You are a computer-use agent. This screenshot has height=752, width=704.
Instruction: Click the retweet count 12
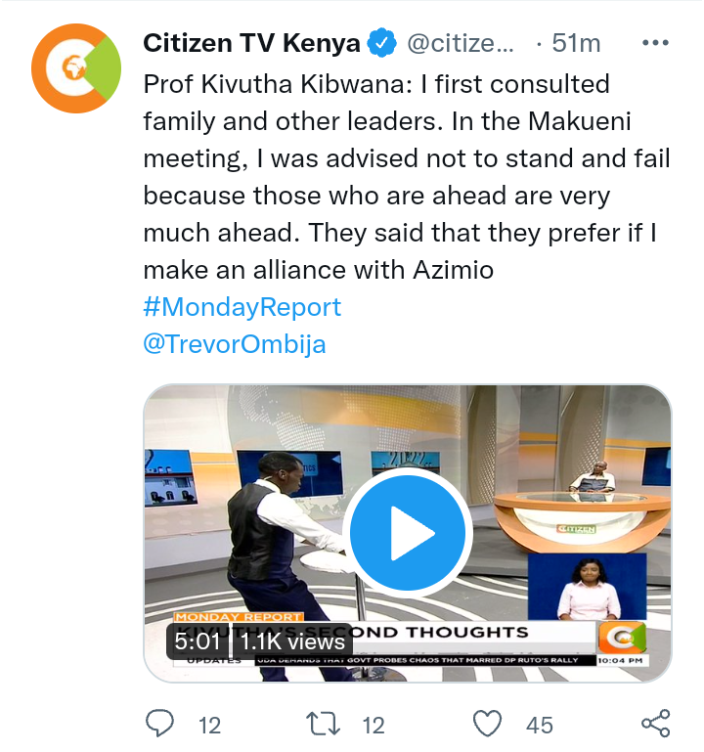[374, 726]
